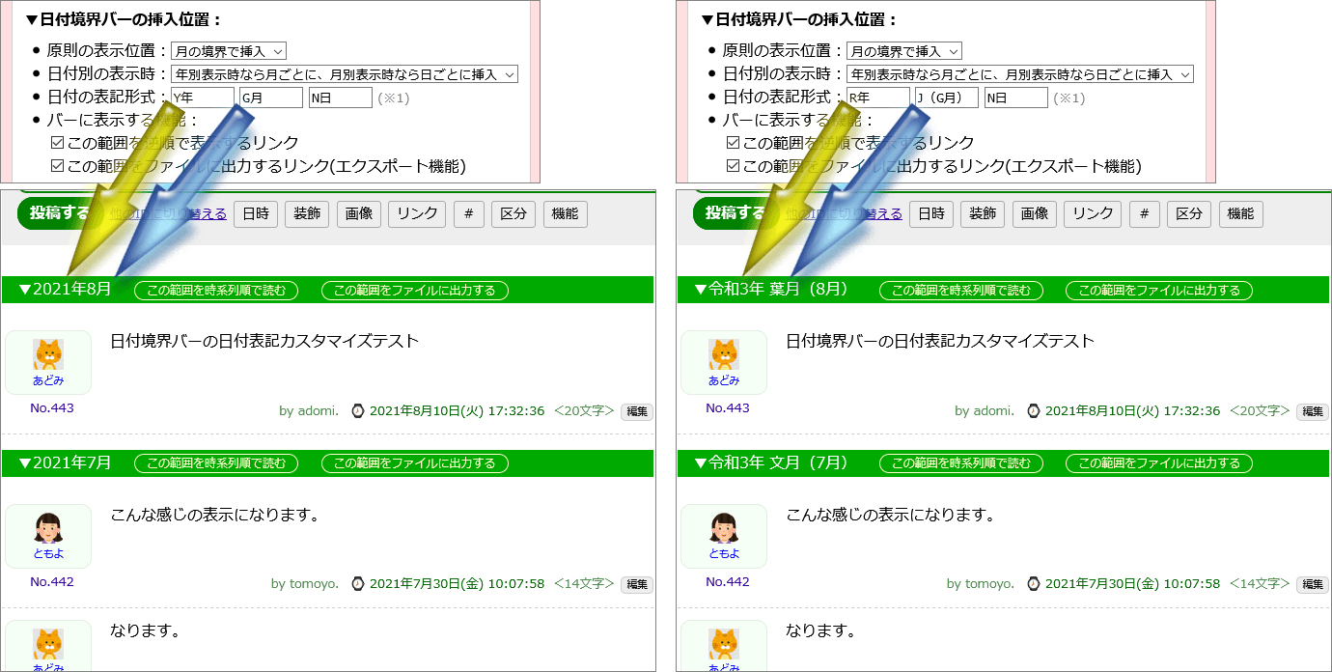The width and height of the screenshot is (1332, 672).
Task: Click この範囲を時系列順で読む in the 2021年8月 bar
Action: 216,291
